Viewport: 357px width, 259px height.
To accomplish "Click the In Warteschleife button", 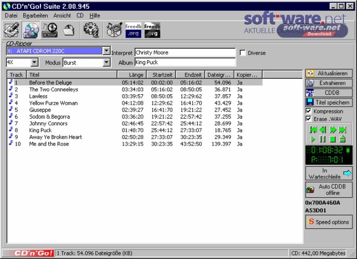I will coord(329,174).
